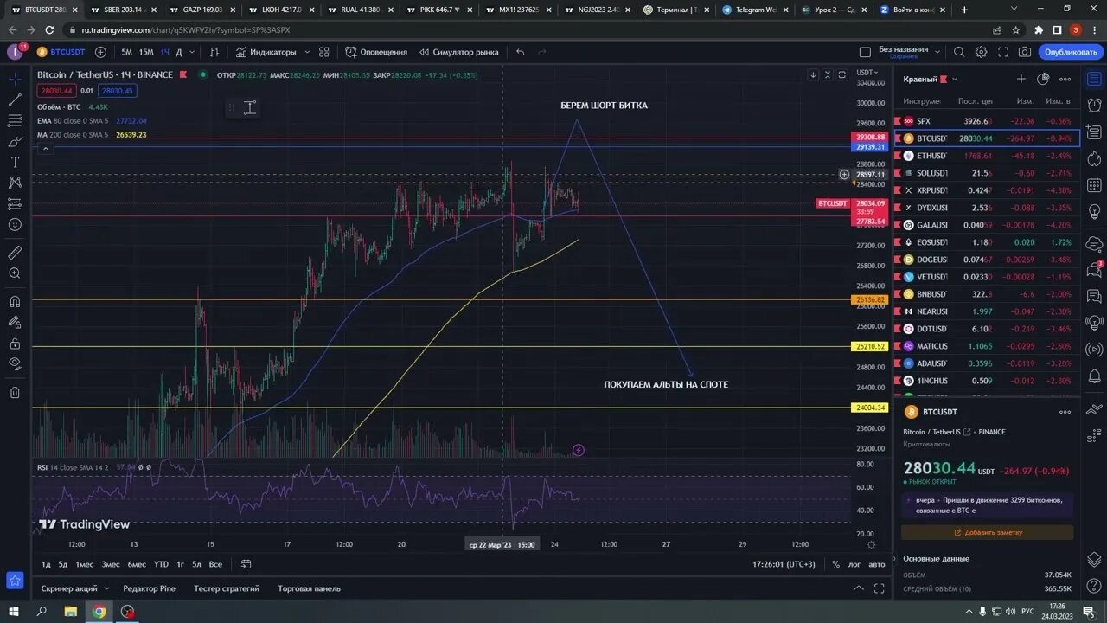Toggle percent scale on price axis
The height and width of the screenshot is (623, 1107).
pyautogui.click(x=835, y=564)
